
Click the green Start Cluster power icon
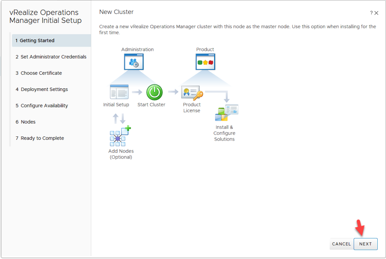(154, 92)
